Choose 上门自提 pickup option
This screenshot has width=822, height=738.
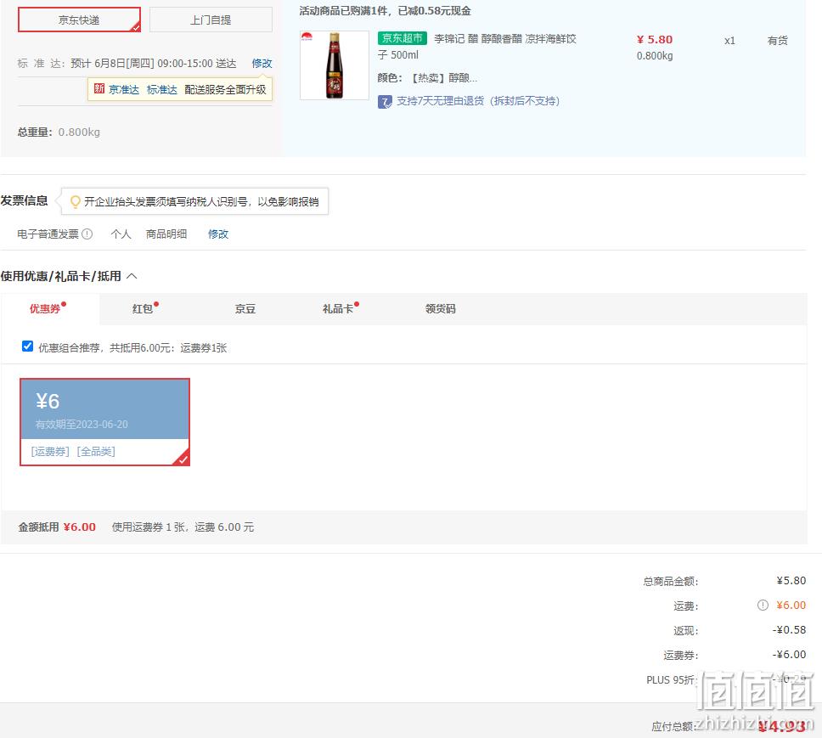211,20
